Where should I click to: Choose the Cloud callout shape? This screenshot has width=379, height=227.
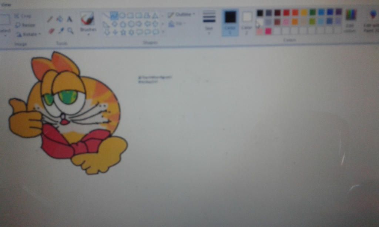click(x=156, y=32)
